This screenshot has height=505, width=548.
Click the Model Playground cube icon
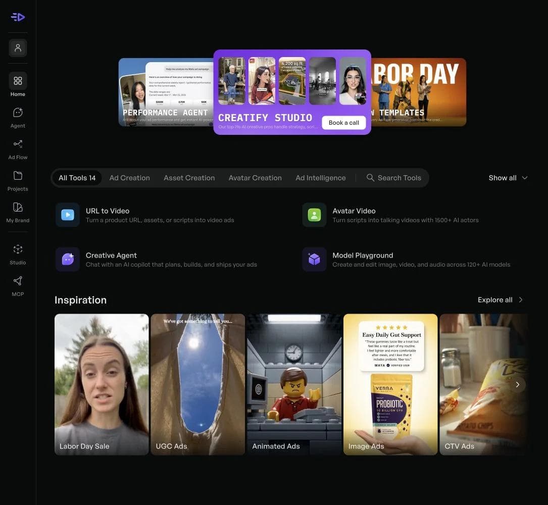coord(314,259)
